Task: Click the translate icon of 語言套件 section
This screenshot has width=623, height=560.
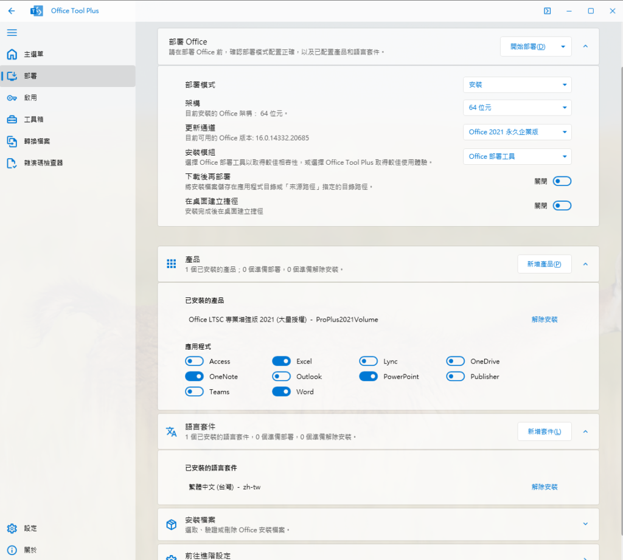Action: [x=171, y=431]
